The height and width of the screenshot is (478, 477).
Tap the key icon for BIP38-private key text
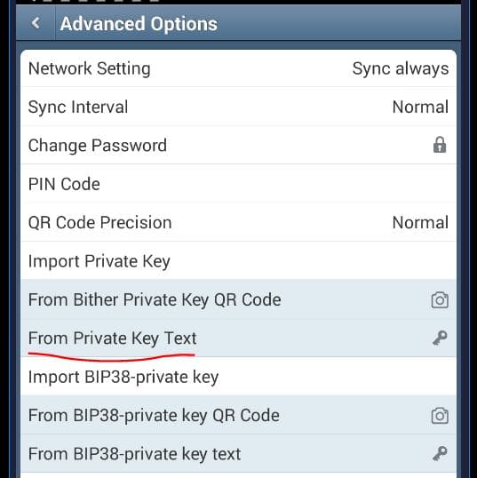point(440,454)
